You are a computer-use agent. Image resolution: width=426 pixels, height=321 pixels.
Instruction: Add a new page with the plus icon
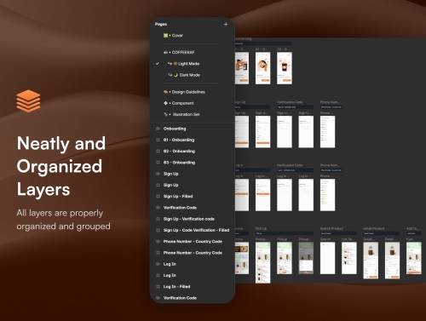[x=226, y=24]
